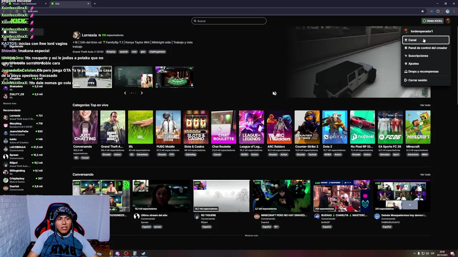Open the Just Chatting category cover
This screenshot has height=257, width=458.
point(85,127)
